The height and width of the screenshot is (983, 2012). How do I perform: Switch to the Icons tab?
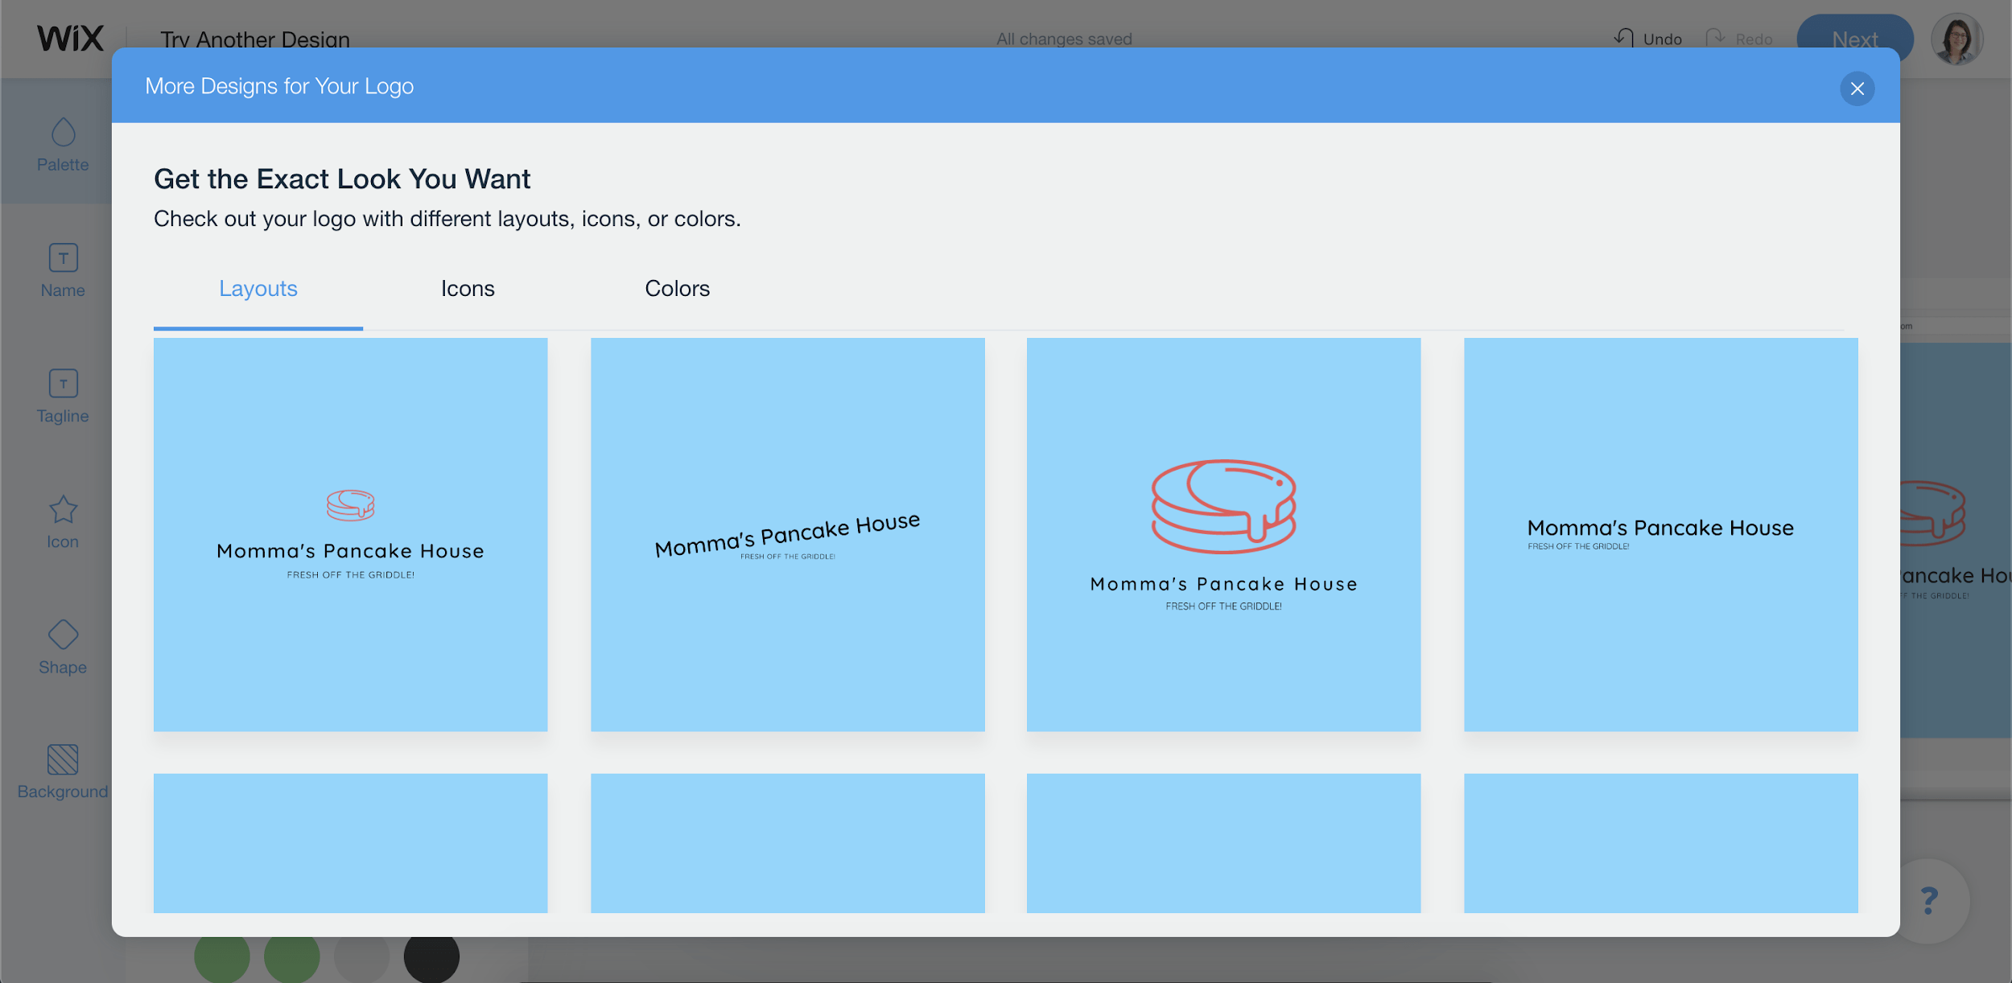pyautogui.click(x=467, y=287)
